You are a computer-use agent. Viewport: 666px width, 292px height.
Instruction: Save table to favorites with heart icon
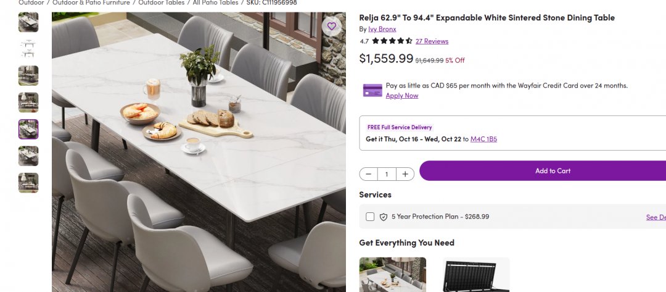pos(331,26)
